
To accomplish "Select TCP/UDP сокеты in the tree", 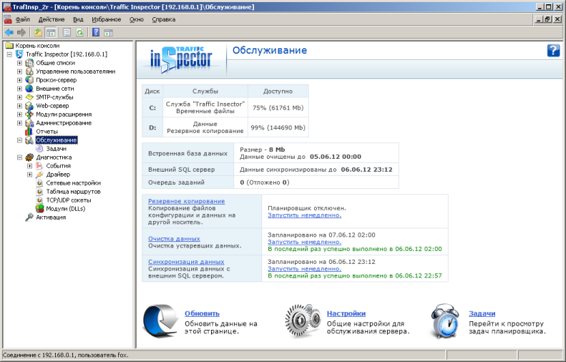I will coord(69,200).
